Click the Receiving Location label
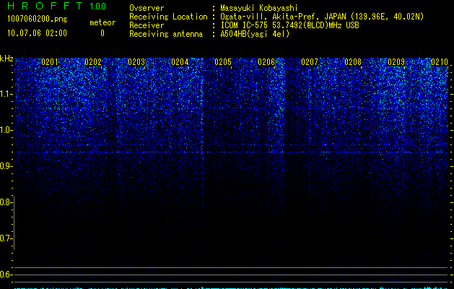 click(x=168, y=17)
